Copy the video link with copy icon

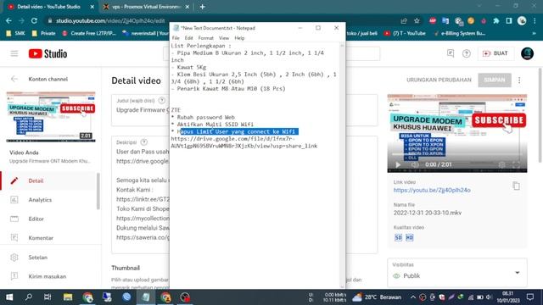click(516, 186)
